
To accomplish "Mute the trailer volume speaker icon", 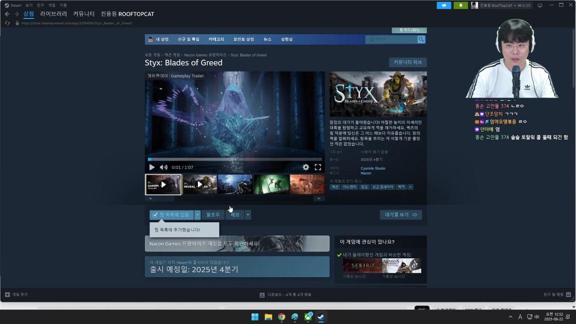I will pos(163,167).
